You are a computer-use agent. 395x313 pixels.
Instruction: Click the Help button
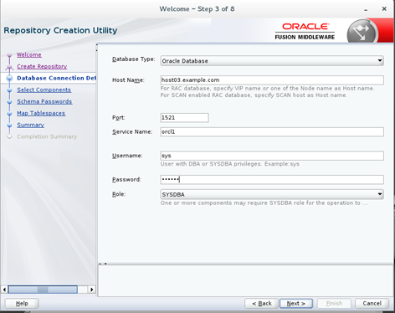pyautogui.click(x=22, y=303)
